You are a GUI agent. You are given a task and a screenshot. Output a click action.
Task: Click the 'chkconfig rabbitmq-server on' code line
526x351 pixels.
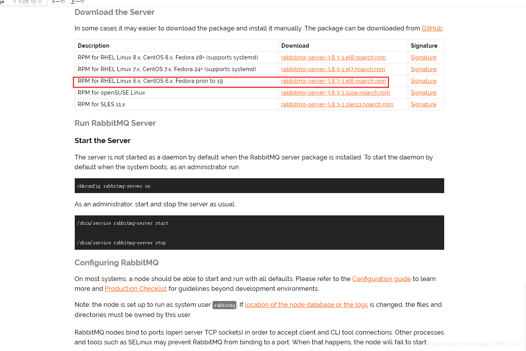(x=114, y=186)
